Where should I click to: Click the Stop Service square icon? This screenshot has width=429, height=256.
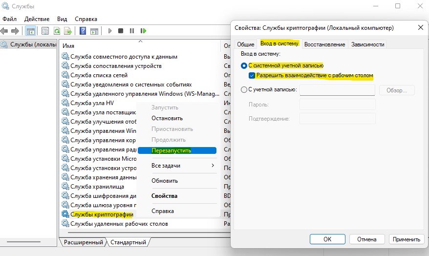(x=121, y=31)
